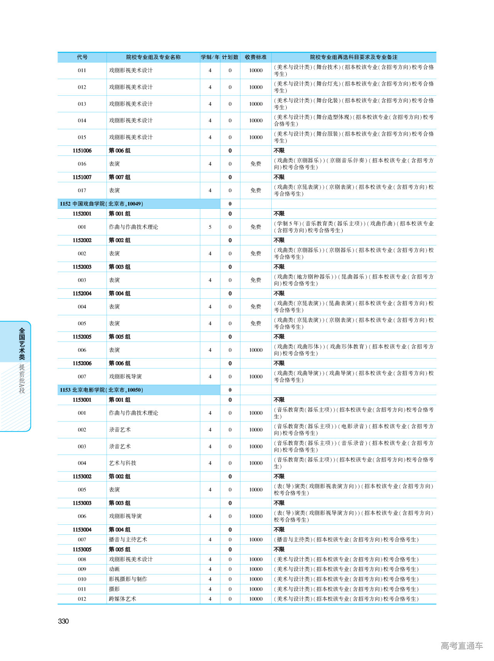The height and width of the screenshot is (661, 494).
Task: Click the 收费标准 column header
Action: [255, 57]
